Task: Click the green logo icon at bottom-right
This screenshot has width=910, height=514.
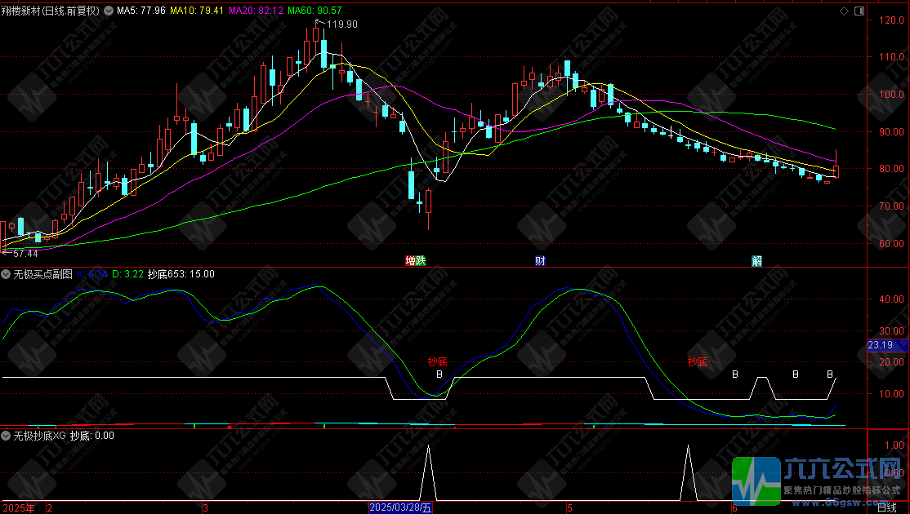Action: tap(755, 481)
